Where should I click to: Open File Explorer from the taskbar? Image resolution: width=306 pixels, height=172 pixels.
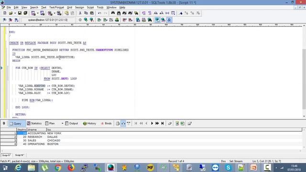click(x=31, y=168)
